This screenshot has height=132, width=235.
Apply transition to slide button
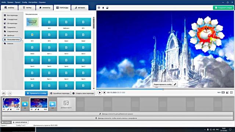36,93
